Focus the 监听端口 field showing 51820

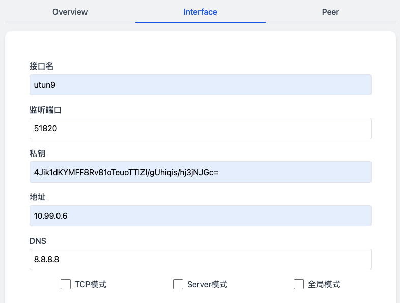(x=200, y=128)
